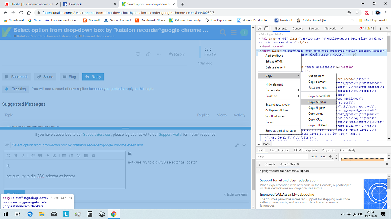Toggle the :hov element state panel

(x=314, y=156)
